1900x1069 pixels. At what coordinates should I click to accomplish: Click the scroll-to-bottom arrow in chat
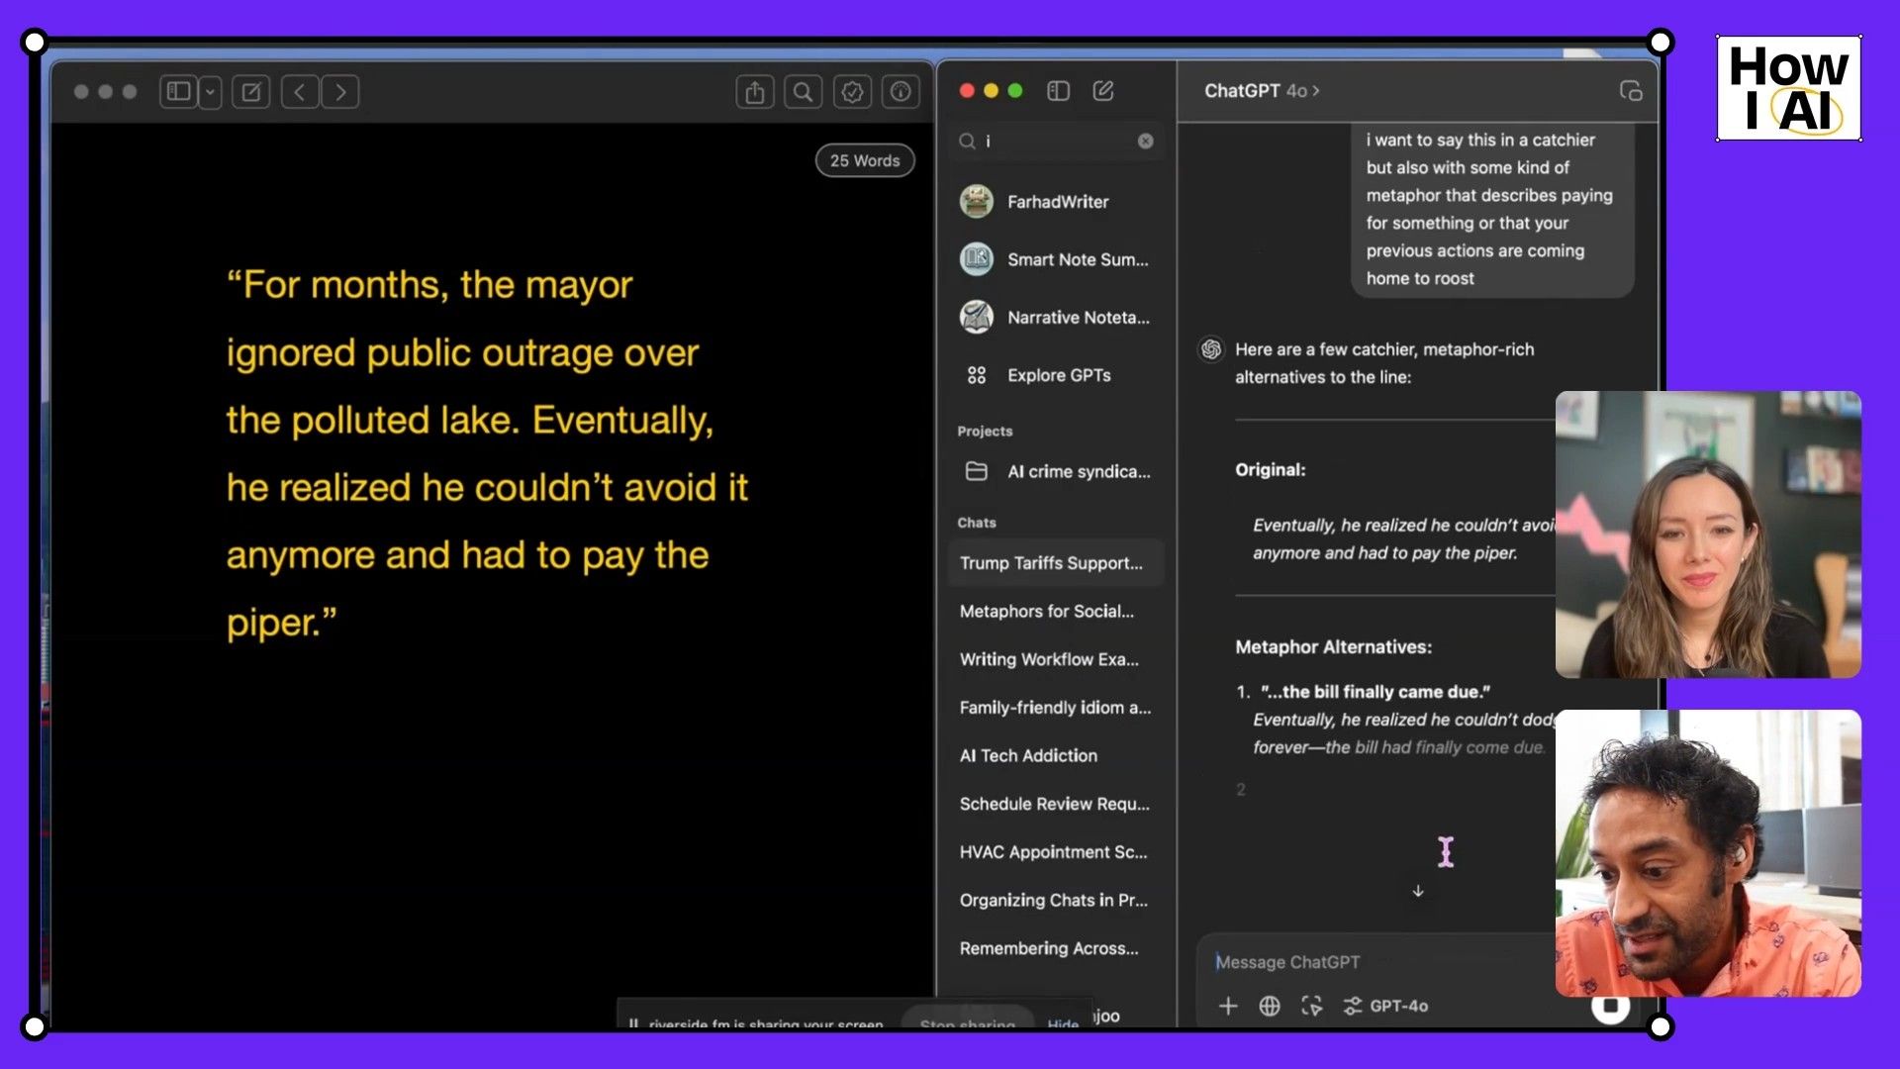pos(1418,891)
